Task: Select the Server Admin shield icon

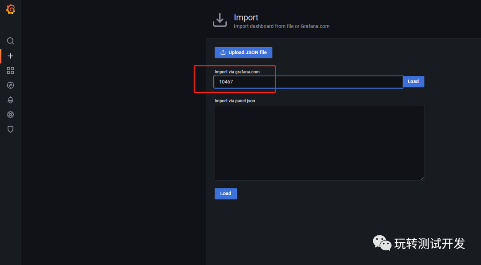Action: 10,129
